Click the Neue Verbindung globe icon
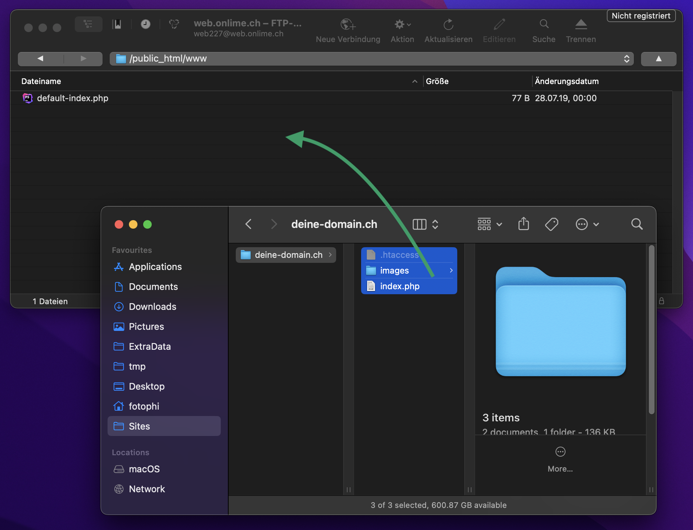Screen dimensions: 693x530 click(348, 24)
